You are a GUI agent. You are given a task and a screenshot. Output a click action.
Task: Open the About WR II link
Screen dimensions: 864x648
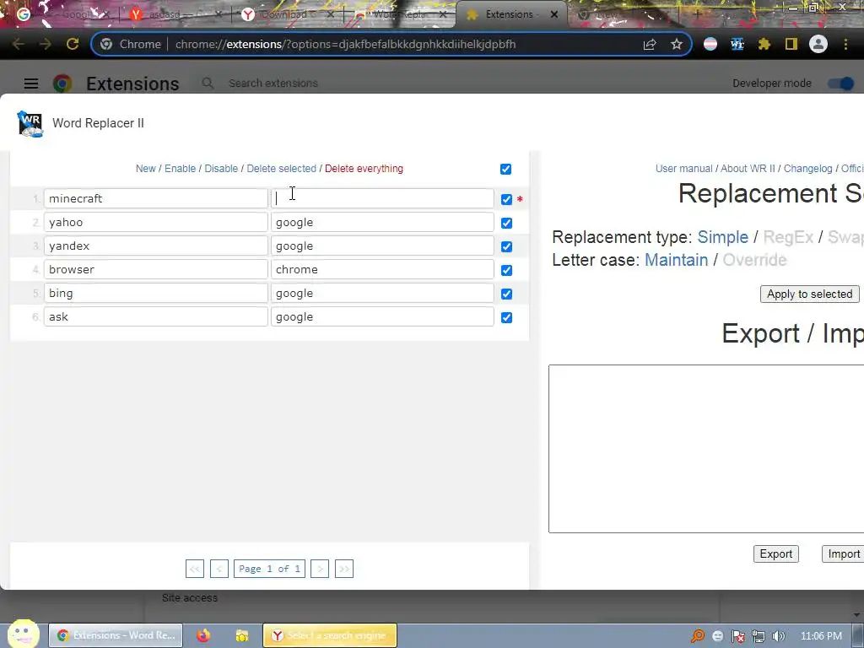(748, 169)
